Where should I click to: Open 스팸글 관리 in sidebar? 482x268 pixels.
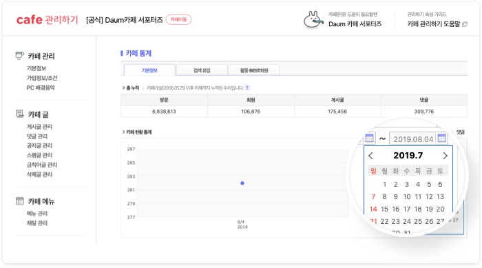[39, 155]
